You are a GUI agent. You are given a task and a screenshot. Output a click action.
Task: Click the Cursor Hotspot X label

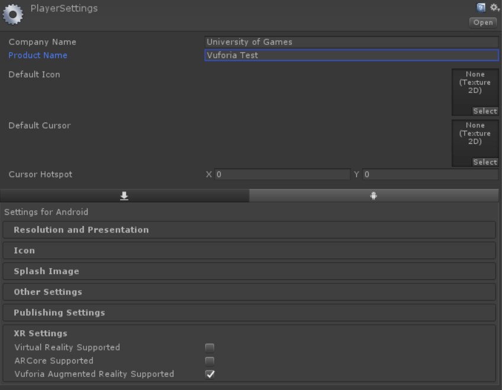point(209,175)
